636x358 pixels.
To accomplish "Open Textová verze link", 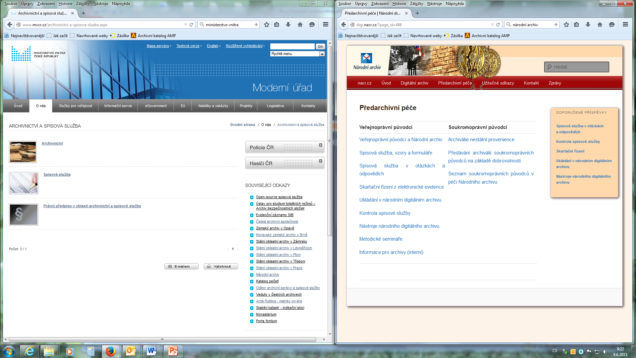I will (x=188, y=46).
